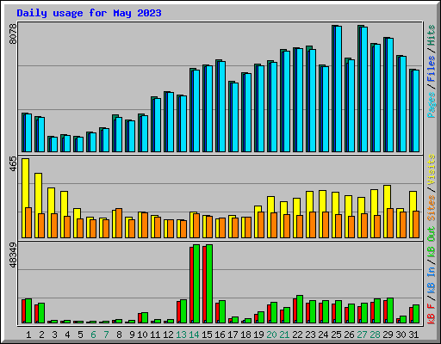441x344 pixels.
Task: Click the tall yellow Visits bar for day 1
Action: click(x=25, y=198)
